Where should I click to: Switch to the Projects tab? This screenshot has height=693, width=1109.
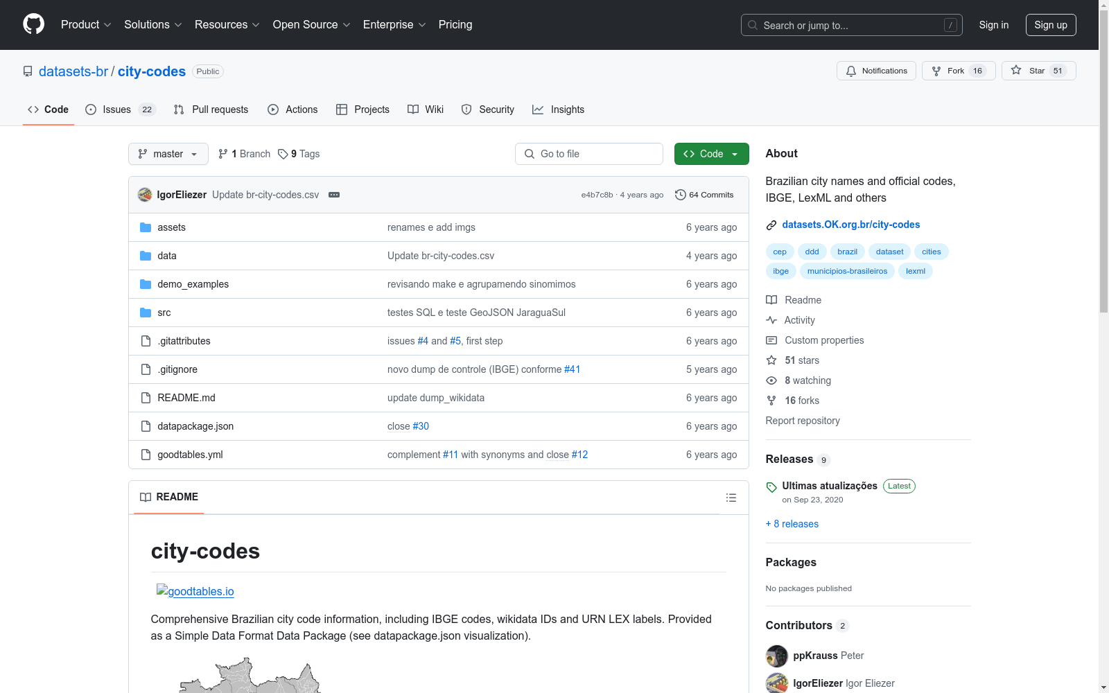363,109
